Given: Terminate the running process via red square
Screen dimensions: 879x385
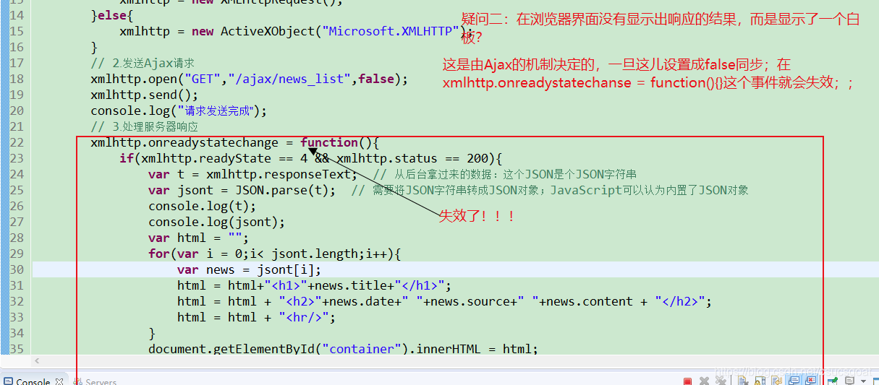Looking at the screenshot, I should tap(687, 381).
